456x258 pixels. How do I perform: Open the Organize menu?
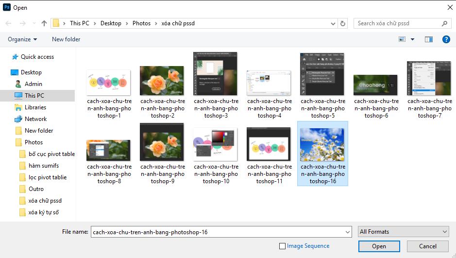[x=22, y=39]
